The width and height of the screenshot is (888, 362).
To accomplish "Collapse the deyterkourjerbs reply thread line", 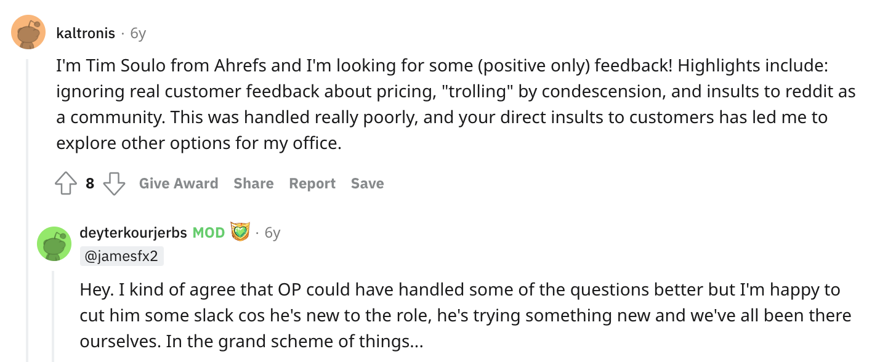I will pyautogui.click(x=54, y=315).
